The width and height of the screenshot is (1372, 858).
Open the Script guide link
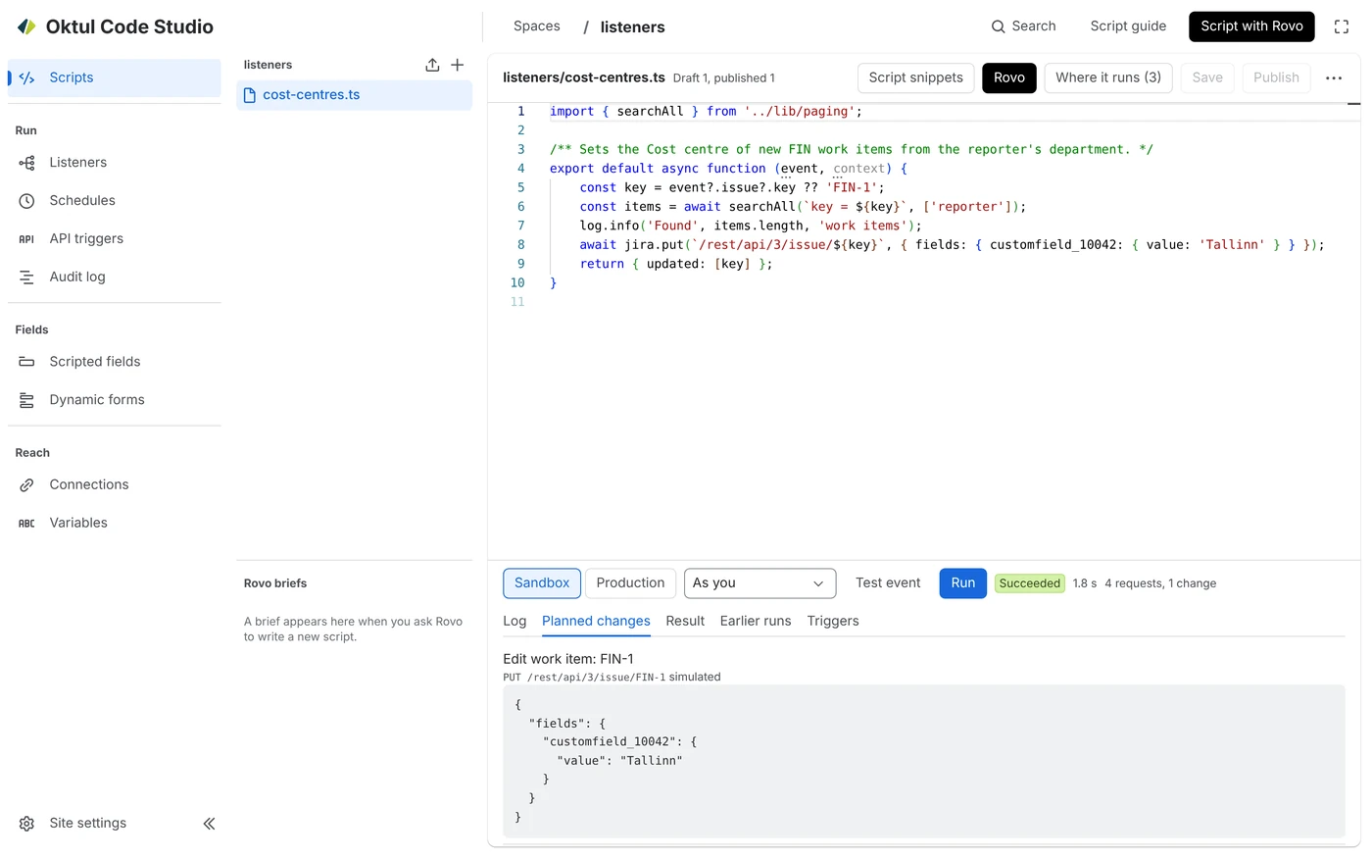(x=1128, y=26)
